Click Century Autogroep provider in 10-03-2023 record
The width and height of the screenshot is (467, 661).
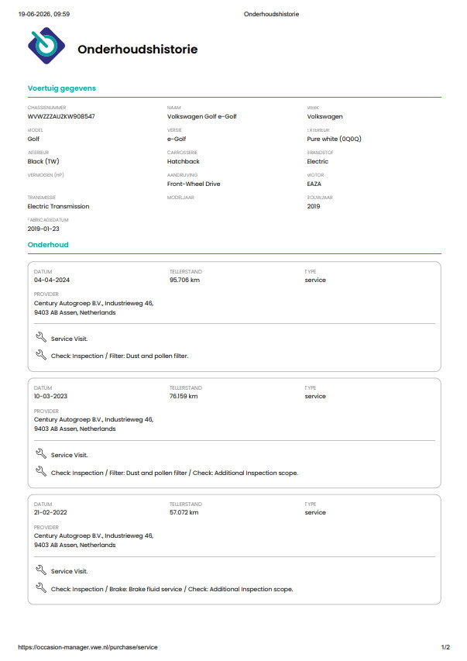click(94, 424)
